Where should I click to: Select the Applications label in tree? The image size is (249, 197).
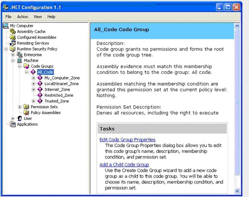click(x=27, y=124)
